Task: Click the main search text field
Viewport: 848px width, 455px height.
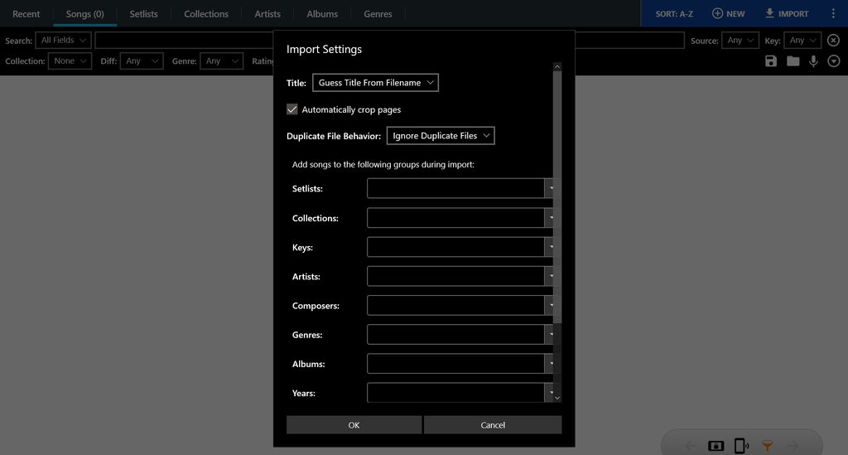Action: click(389, 40)
